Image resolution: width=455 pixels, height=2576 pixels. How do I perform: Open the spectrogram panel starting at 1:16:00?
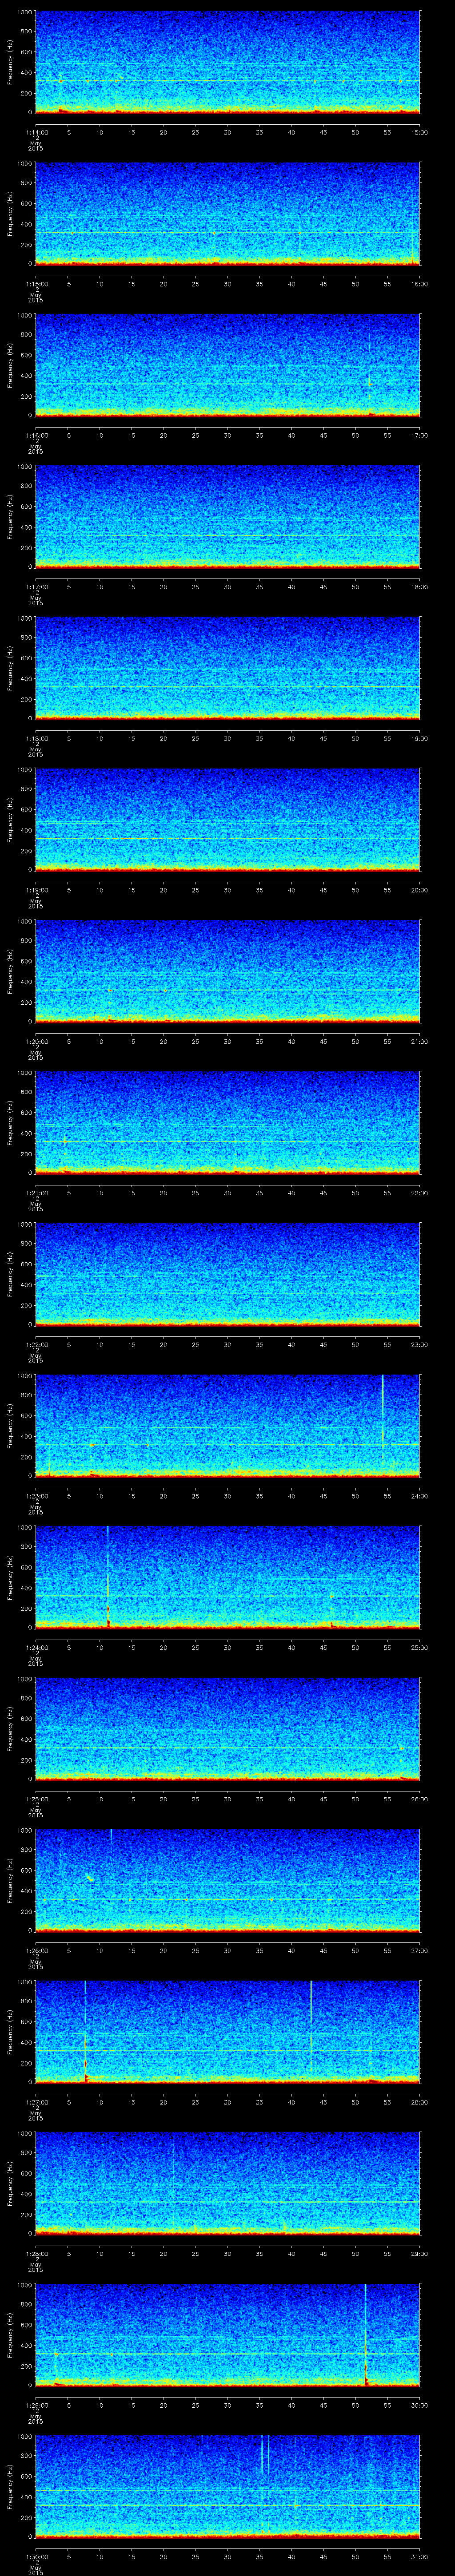coord(228,365)
